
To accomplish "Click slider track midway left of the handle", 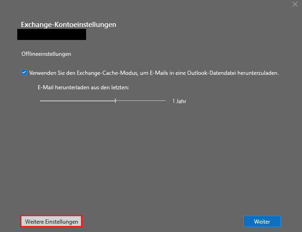I will click(x=78, y=100).
